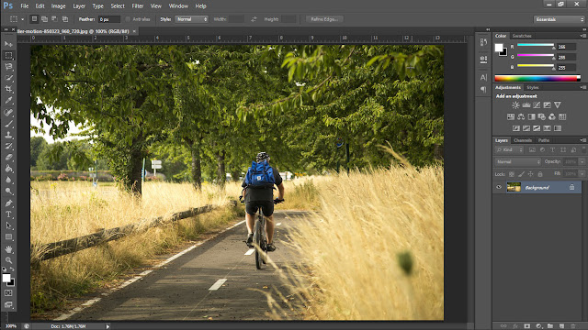The image size is (588, 330).
Task: Open the Color panel flyout menu
Action: [582, 36]
